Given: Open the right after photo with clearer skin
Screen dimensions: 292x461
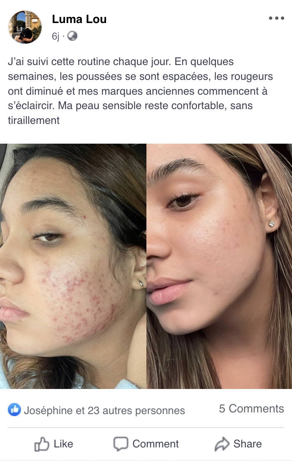Looking at the screenshot, I should 219,266.
